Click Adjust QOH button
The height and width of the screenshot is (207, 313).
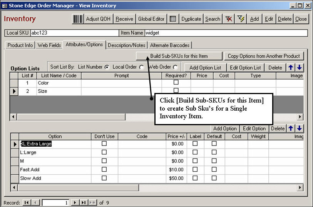[x=98, y=19]
